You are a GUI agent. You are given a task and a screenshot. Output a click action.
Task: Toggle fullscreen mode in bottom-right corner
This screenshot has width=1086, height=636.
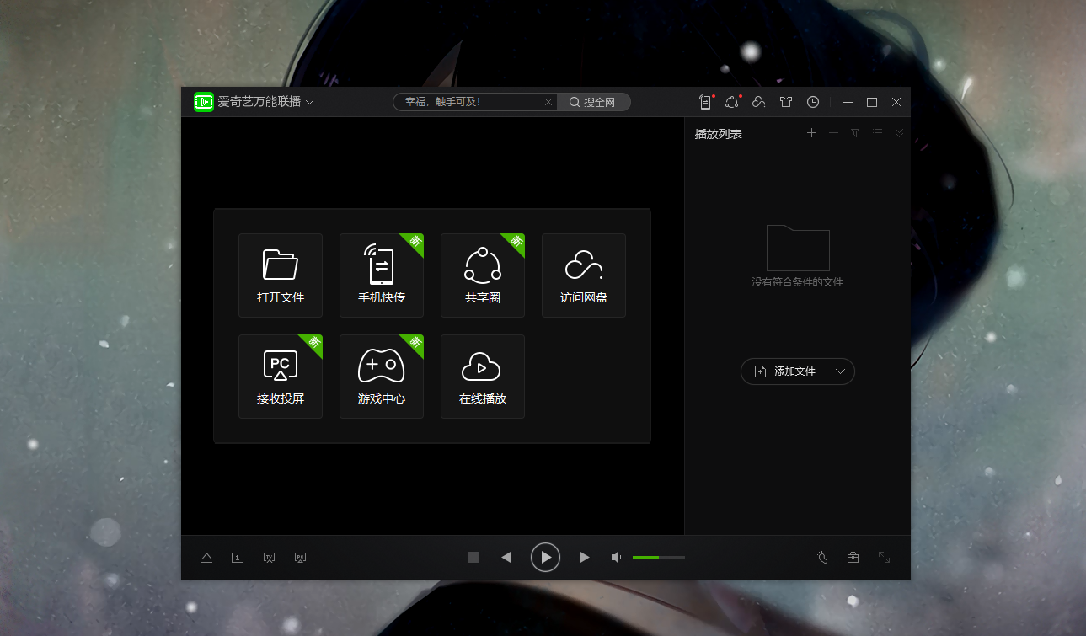click(884, 557)
